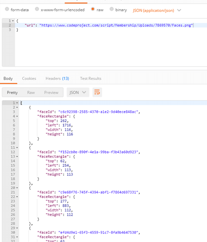Image resolution: width=207 pixels, height=242 pixels.
Task: Collapse response line 2 fold arrow
Action: coord(17,107)
